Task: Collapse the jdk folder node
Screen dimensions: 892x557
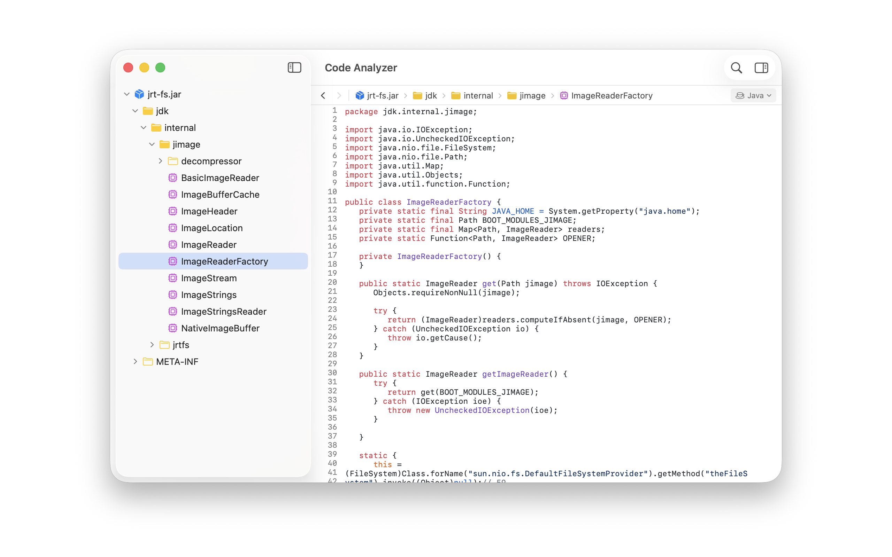Action: (135, 111)
